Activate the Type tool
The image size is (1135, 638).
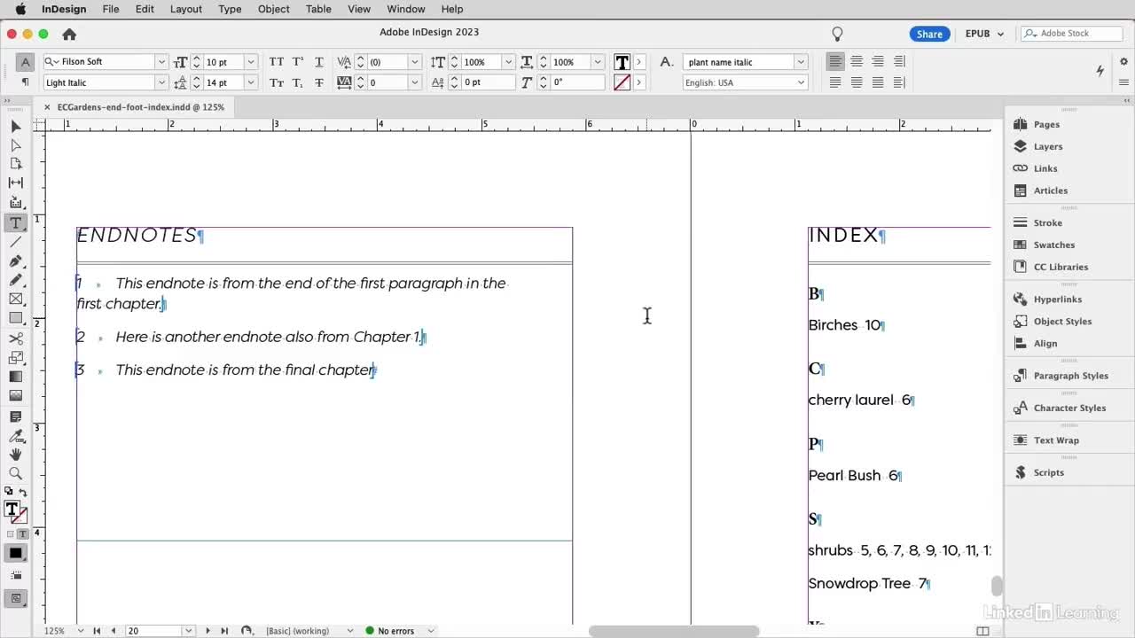pyautogui.click(x=16, y=222)
